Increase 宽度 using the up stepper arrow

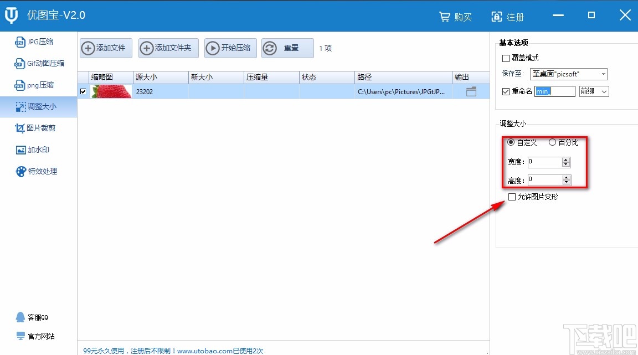[565, 159]
